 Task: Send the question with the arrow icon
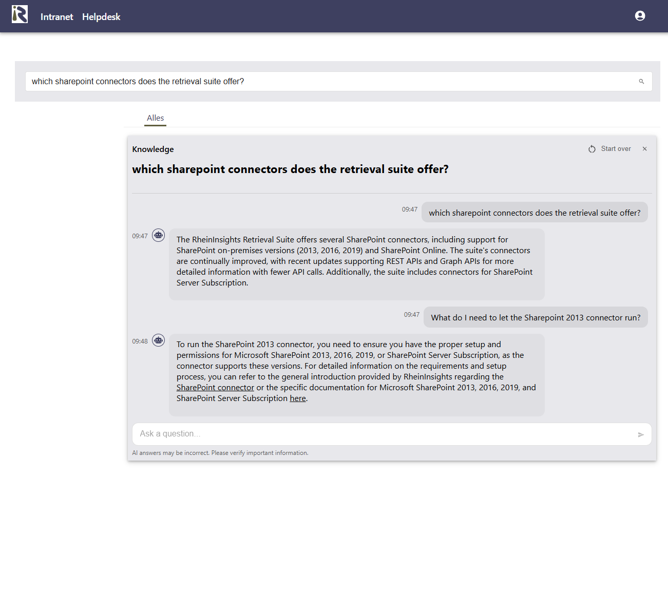641,434
